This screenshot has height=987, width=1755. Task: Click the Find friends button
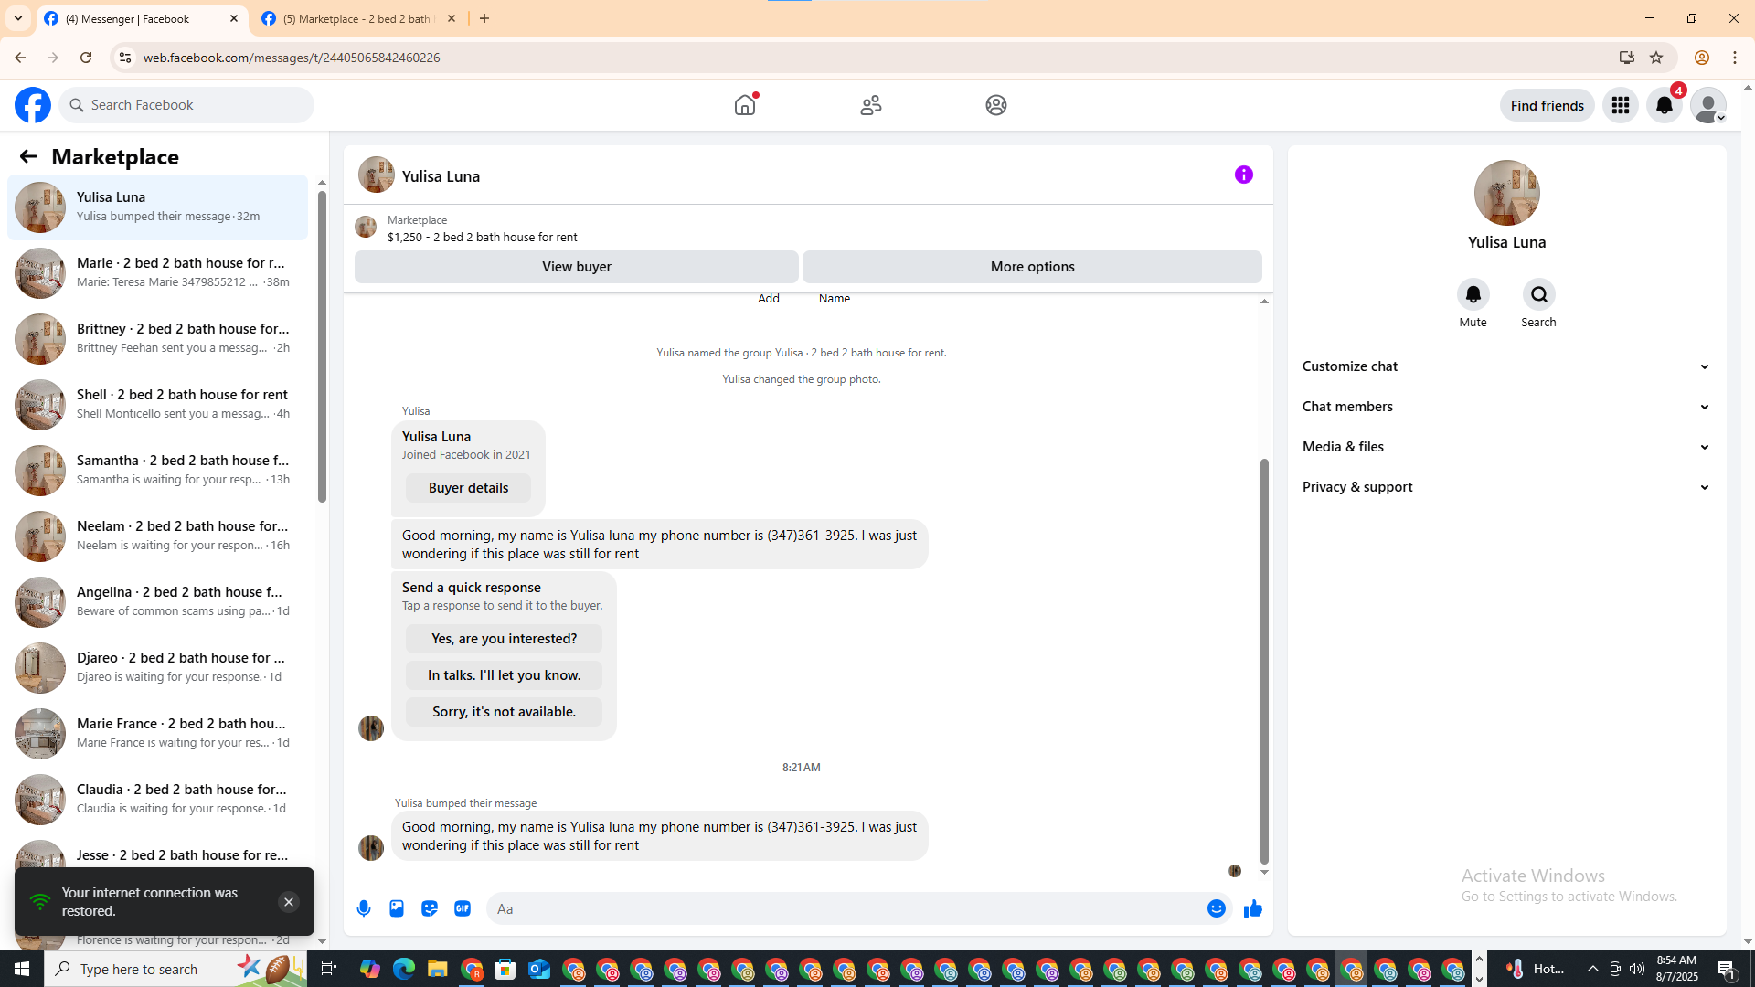pos(1548,105)
